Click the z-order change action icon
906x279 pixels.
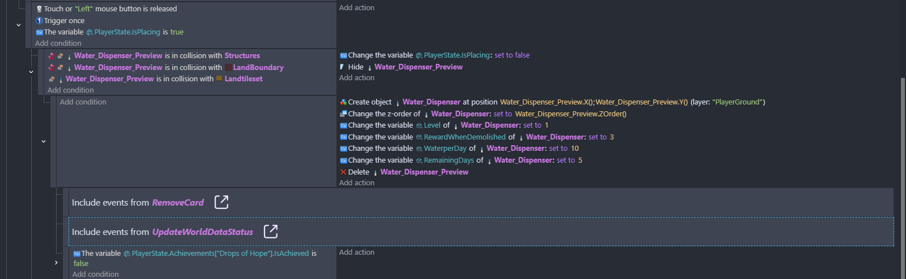[343, 114]
